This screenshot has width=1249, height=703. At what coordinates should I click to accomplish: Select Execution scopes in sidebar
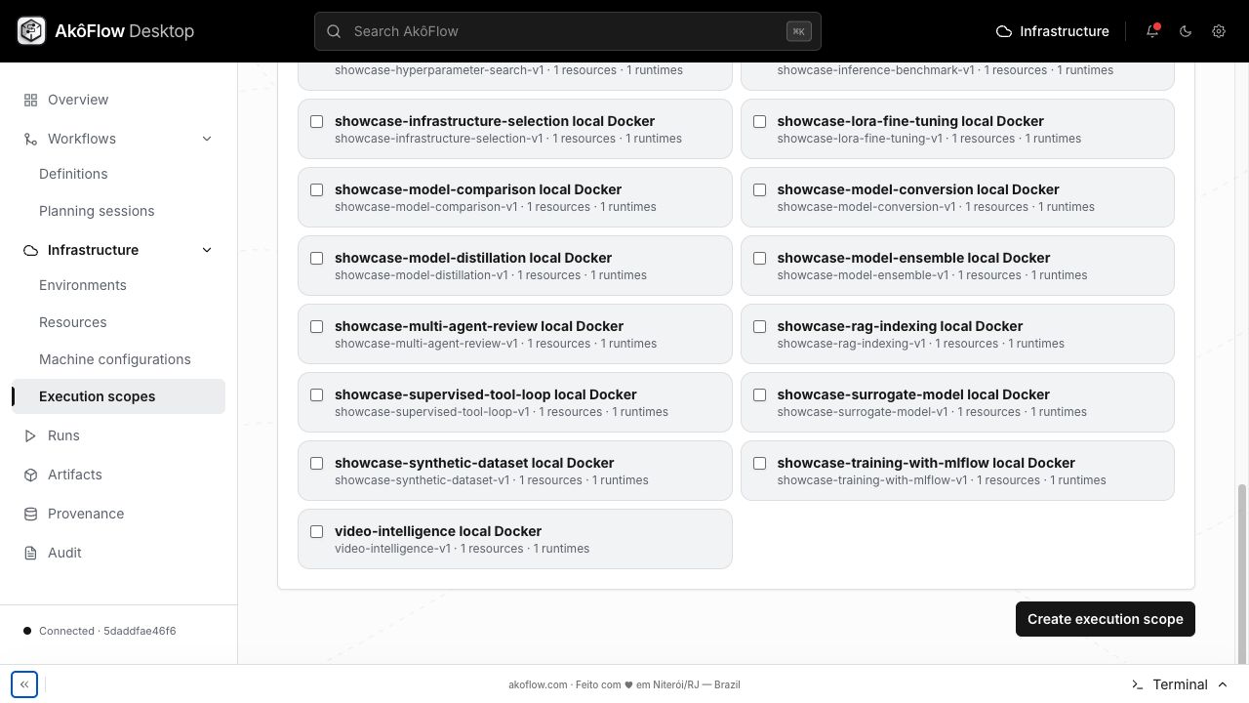click(x=118, y=396)
